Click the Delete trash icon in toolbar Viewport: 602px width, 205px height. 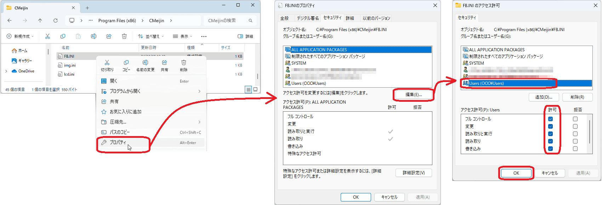124,36
